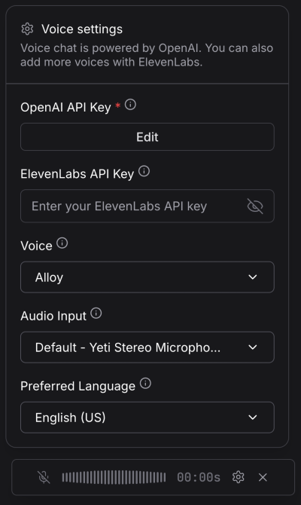Screen dimensions: 301x505
Task: Click info icon beside ElevenLabs API Key label
Action: pyautogui.click(x=144, y=171)
